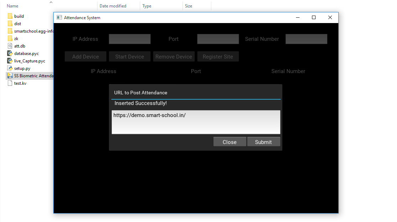
Task: Click the Attendance System title bar icon
Action: point(59,18)
